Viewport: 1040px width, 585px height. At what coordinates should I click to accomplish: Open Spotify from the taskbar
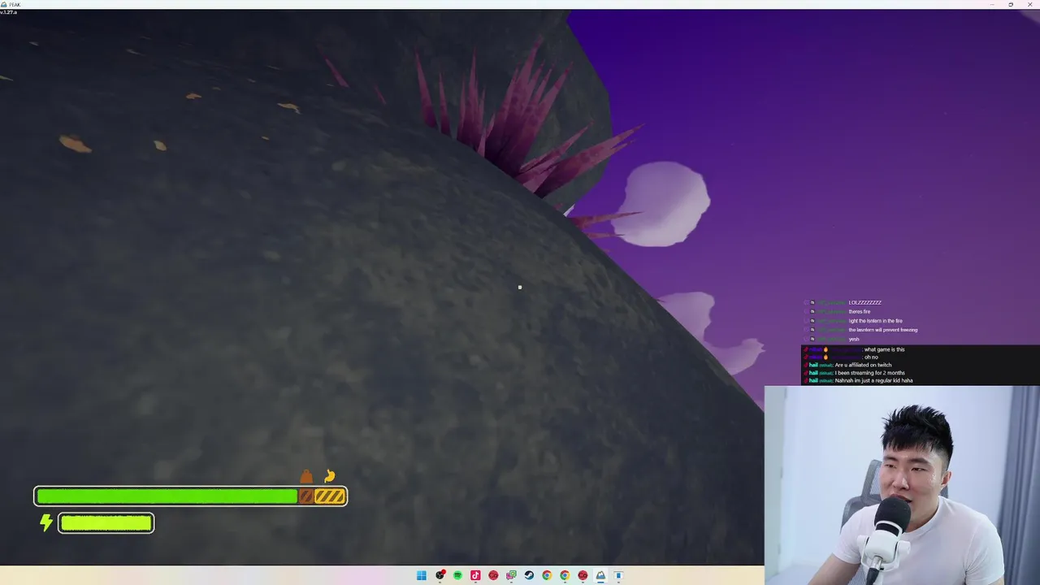coord(457,575)
